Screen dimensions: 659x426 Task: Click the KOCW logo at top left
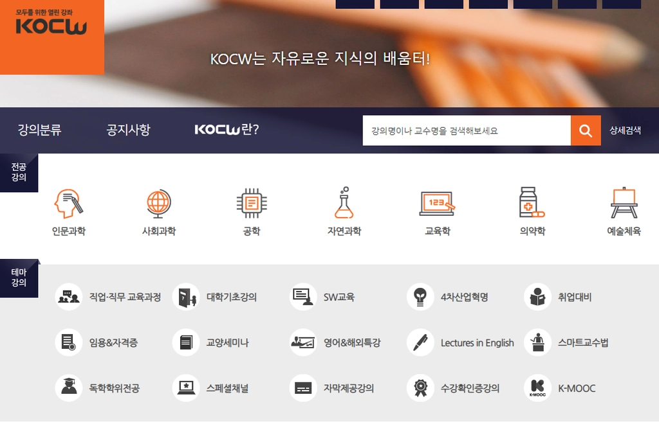51,24
